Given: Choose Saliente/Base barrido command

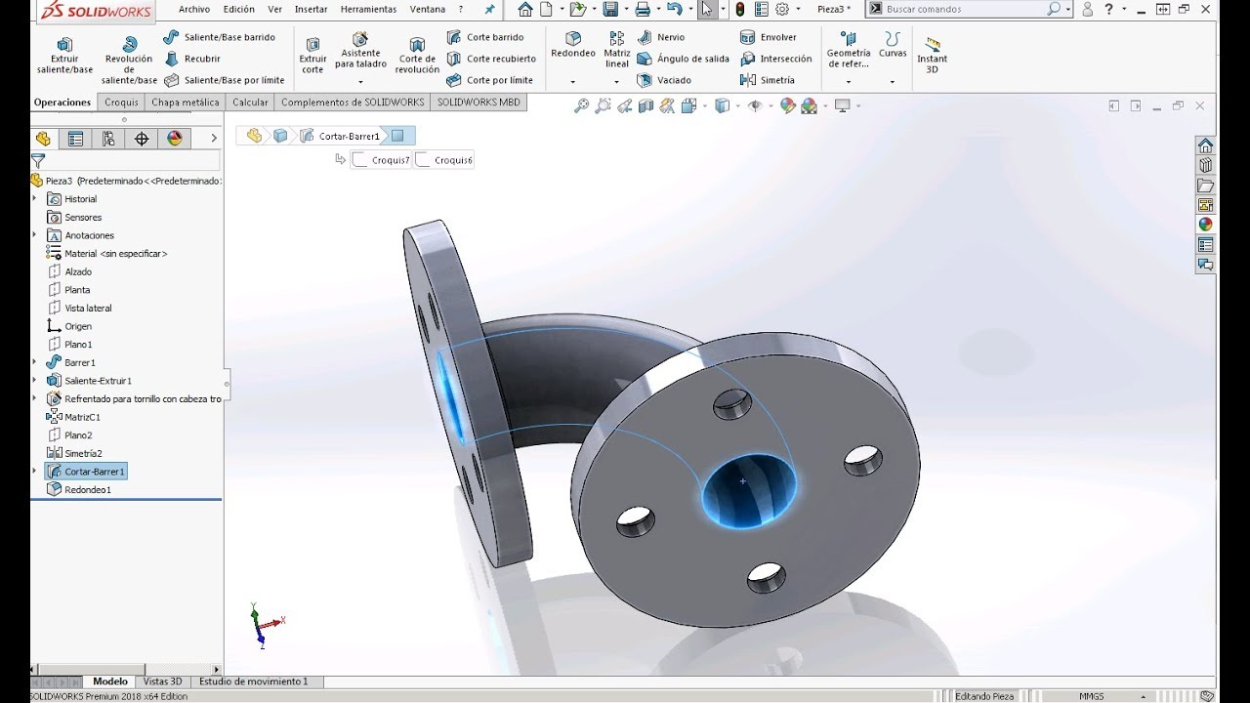Looking at the screenshot, I should click(220, 37).
